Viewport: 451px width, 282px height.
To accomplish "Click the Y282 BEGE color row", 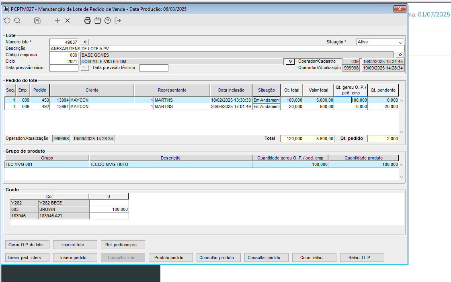I will 69,203.
